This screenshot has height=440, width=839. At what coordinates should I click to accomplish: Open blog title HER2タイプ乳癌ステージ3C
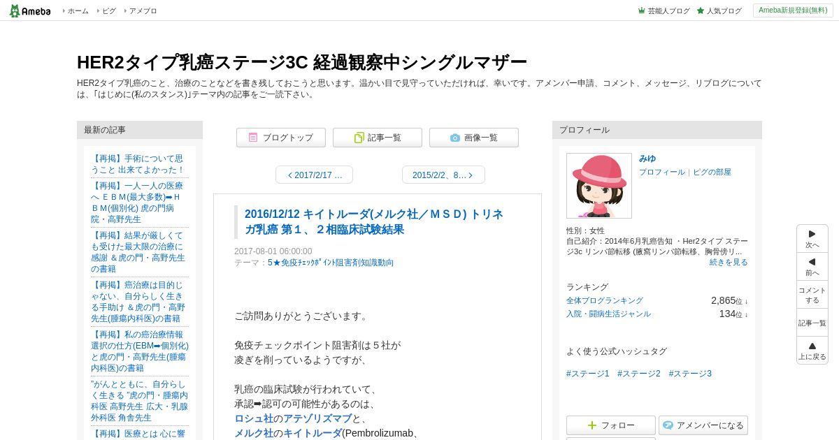click(x=301, y=62)
